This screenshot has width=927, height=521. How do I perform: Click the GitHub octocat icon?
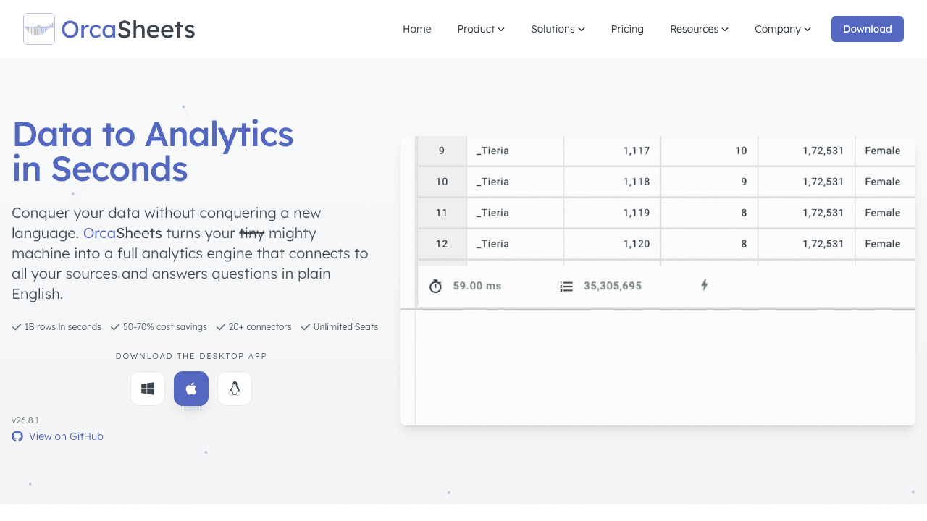(17, 436)
